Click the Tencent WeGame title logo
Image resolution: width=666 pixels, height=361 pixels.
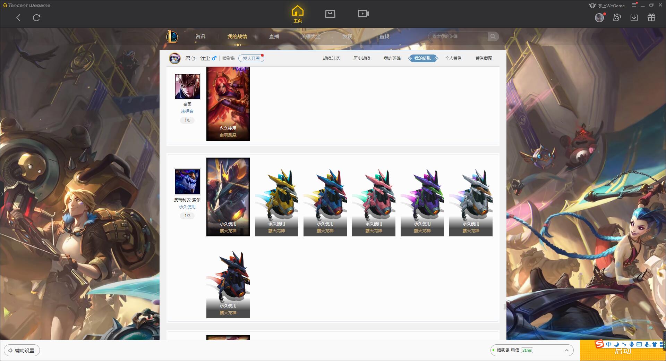point(27,5)
